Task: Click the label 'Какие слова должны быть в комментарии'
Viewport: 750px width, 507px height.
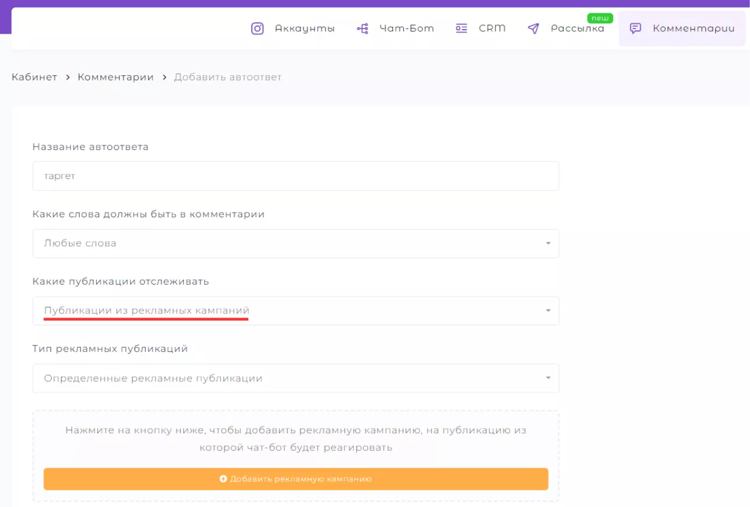Action: click(x=148, y=214)
